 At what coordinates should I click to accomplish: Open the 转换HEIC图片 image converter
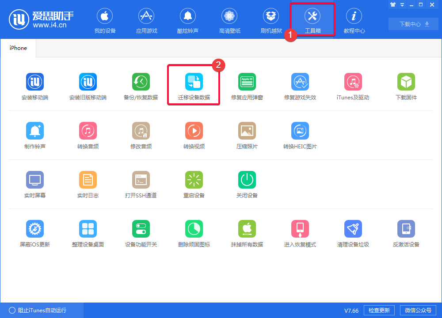[300, 130]
